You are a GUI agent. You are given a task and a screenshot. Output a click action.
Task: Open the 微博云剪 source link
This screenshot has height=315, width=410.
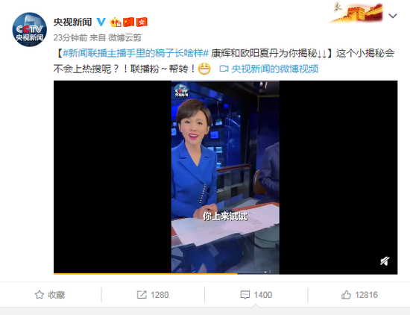pos(124,38)
